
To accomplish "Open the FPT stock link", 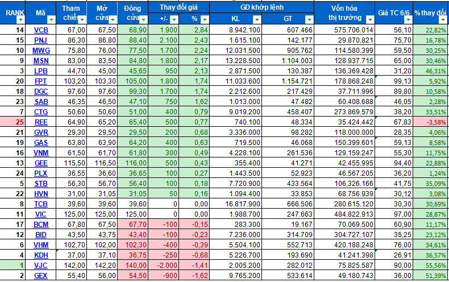I will point(41,81).
